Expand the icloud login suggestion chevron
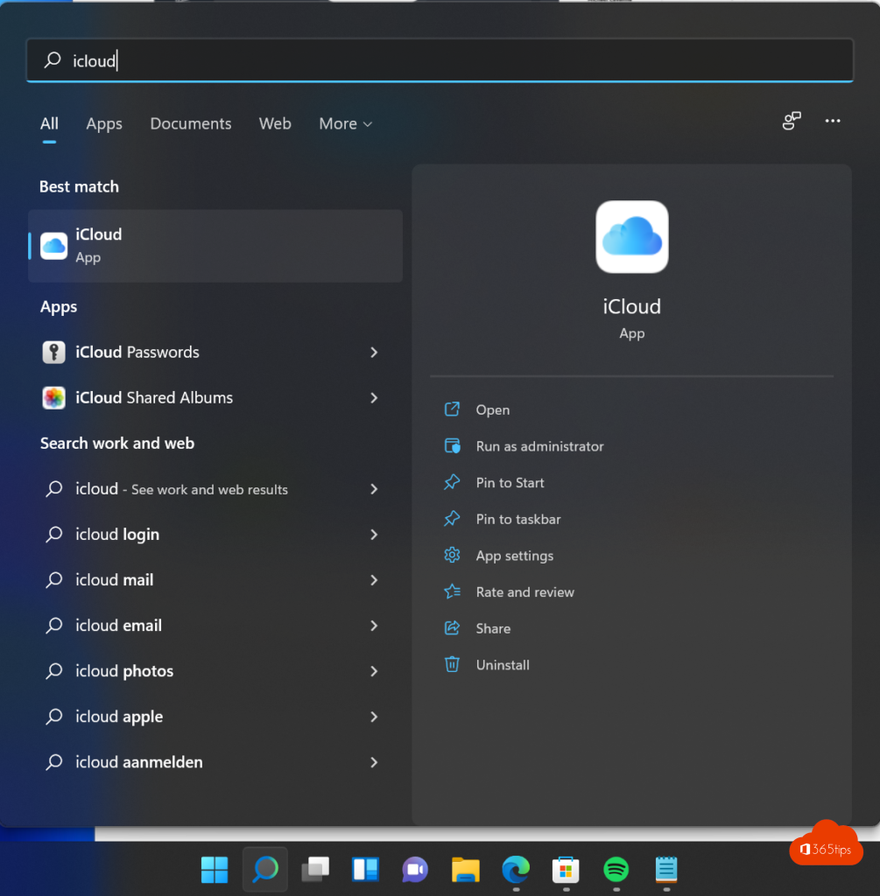The height and width of the screenshot is (896, 880). click(374, 535)
